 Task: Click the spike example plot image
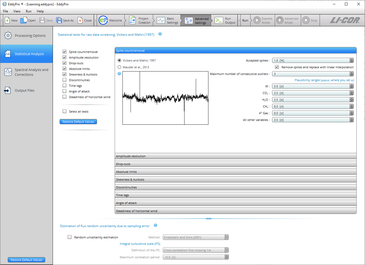pos(165,98)
